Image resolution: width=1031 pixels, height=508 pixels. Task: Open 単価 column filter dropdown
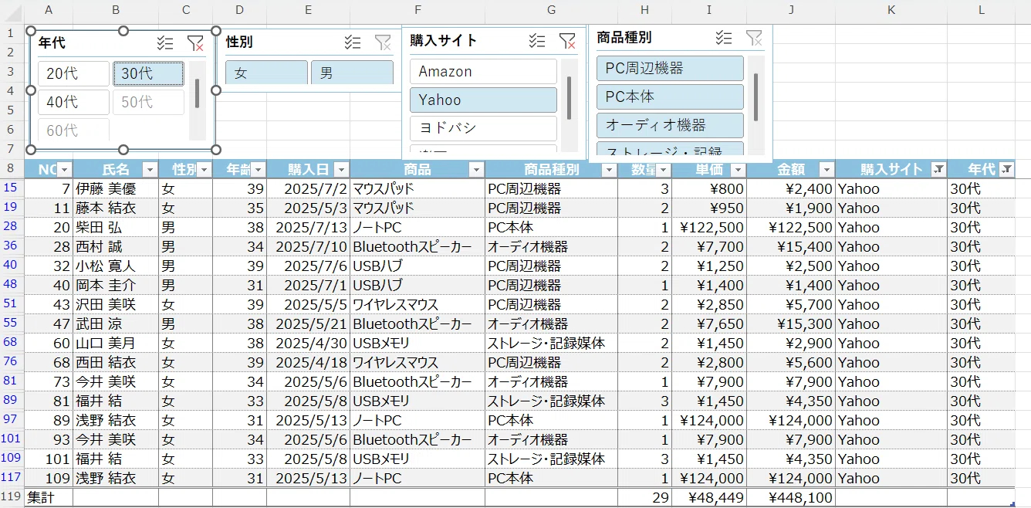[x=738, y=170]
